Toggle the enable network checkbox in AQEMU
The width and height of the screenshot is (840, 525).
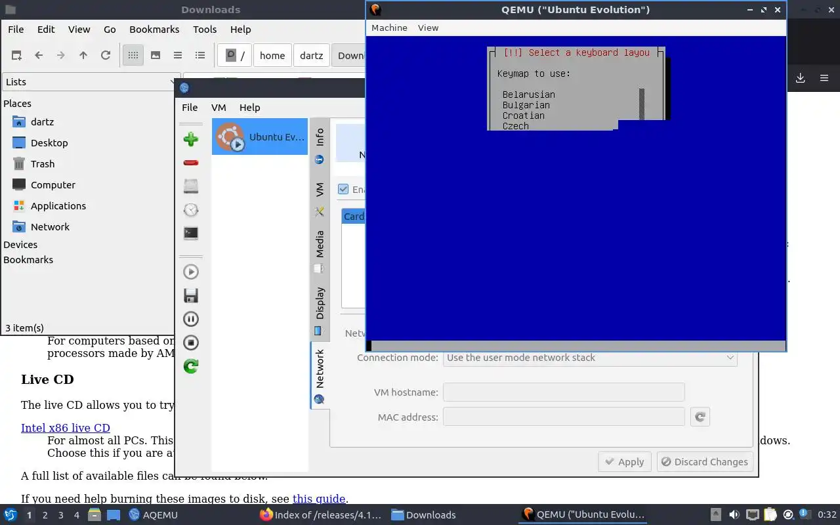pyautogui.click(x=343, y=189)
